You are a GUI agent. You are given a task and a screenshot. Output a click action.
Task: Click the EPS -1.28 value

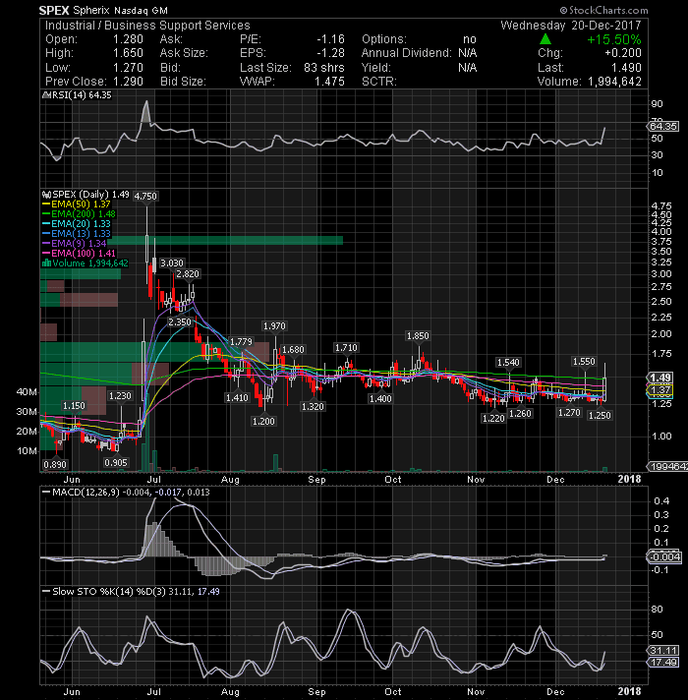pyautogui.click(x=330, y=53)
